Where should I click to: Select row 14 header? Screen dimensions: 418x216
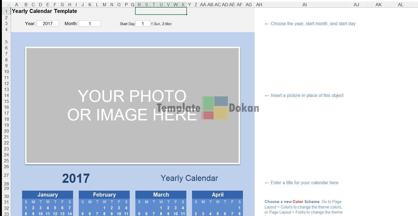tap(6, 95)
